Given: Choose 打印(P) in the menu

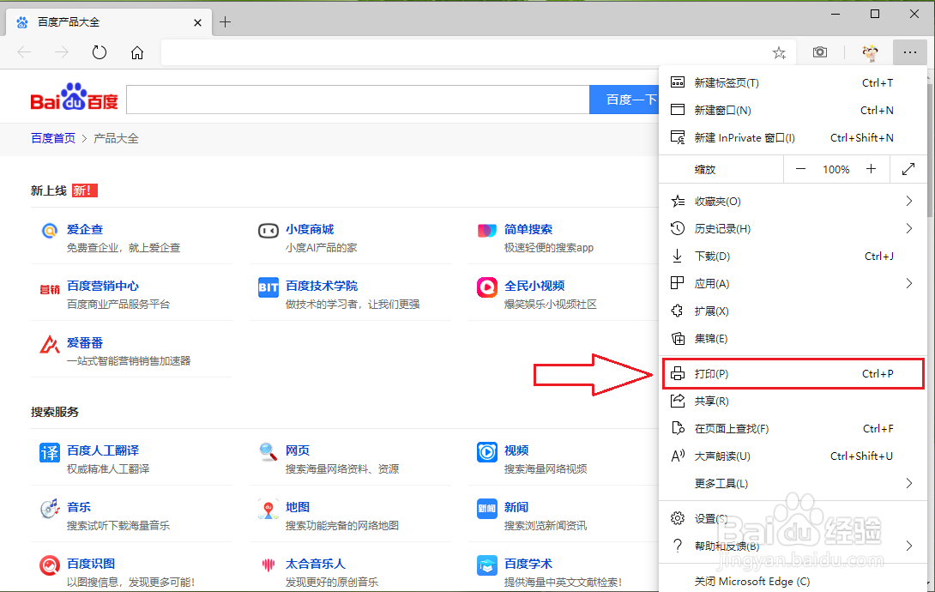Looking at the screenshot, I should pos(793,374).
